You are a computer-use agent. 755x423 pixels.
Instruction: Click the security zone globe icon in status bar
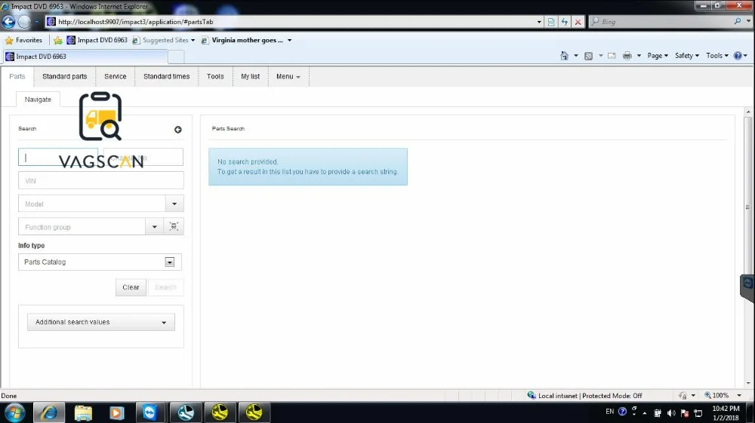pos(532,395)
